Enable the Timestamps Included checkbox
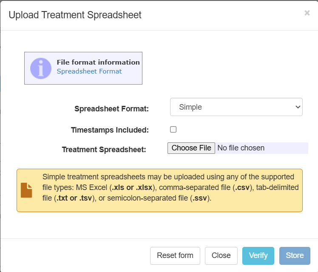This screenshot has height=272, width=318. 173,130
